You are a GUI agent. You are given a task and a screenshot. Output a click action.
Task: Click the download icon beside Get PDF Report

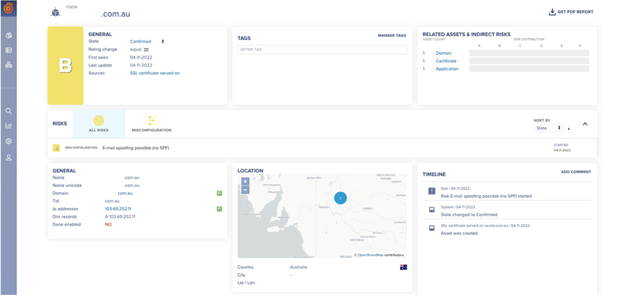pos(552,12)
